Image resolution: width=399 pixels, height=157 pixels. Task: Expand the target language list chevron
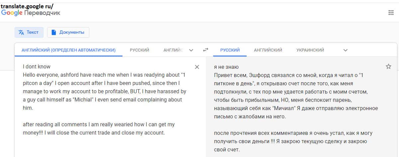[x=345, y=50]
